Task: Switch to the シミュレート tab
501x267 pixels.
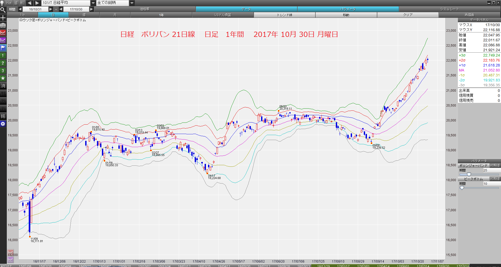Action: click(x=450, y=9)
